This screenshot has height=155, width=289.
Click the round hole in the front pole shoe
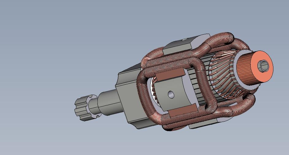[x=171, y=95]
